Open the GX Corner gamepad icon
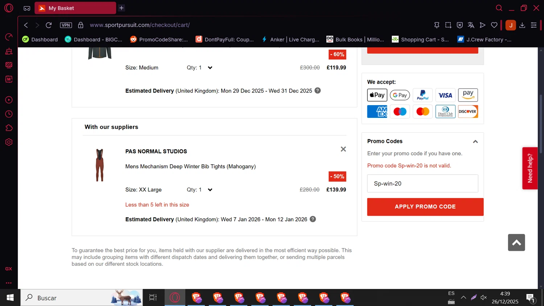 [27, 8]
